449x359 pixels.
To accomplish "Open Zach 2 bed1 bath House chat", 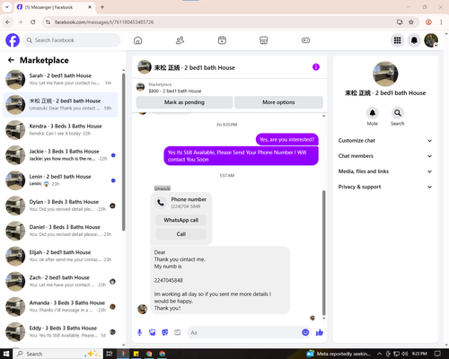I will [60, 281].
